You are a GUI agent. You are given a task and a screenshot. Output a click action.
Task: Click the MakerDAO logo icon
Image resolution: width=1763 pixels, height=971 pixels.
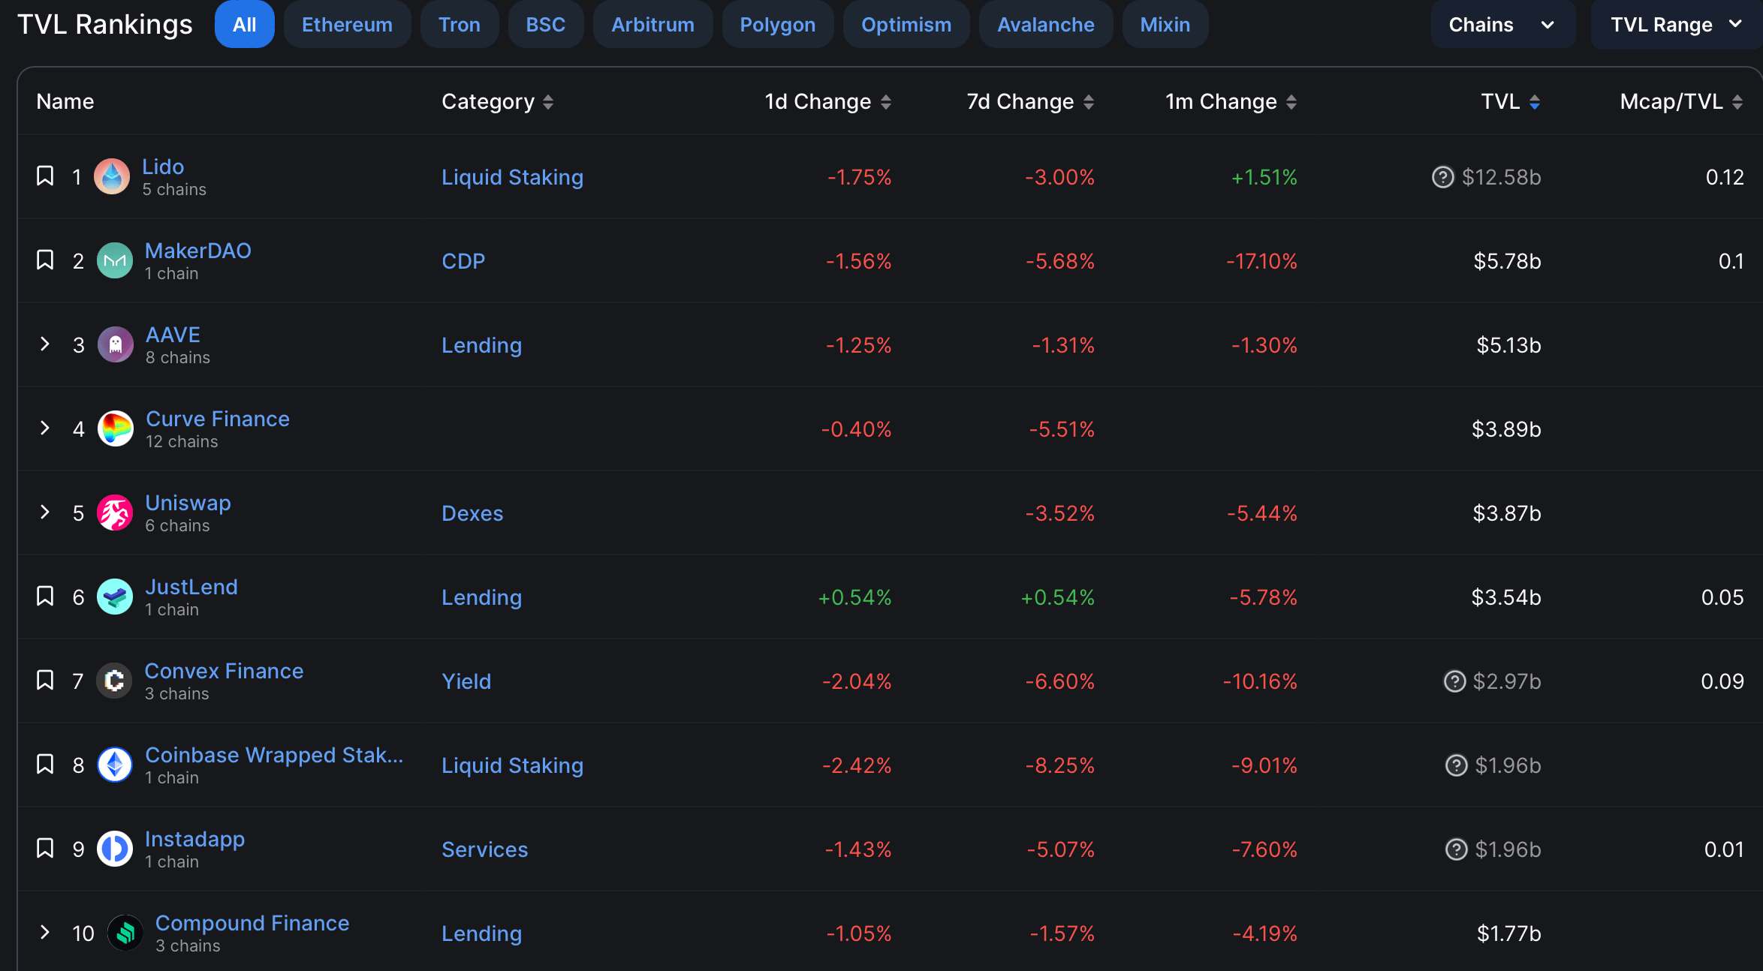(115, 261)
